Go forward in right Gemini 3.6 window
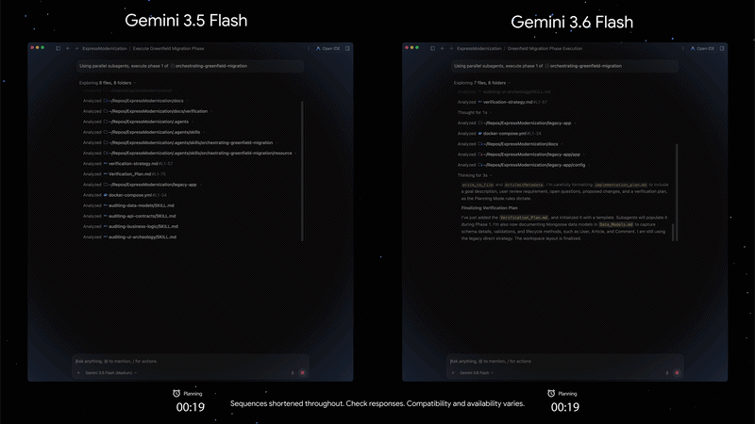Screen dimensions: 755x424 pyautogui.click(x=451, y=48)
